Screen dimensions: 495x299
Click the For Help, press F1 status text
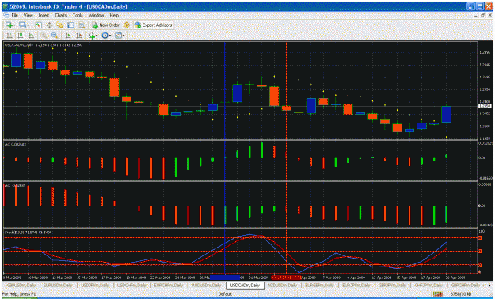pyautogui.click(x=19, y=294)
